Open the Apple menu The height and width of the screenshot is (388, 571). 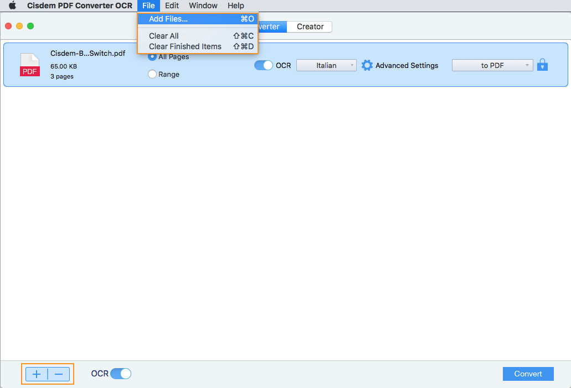click(12, 6)
